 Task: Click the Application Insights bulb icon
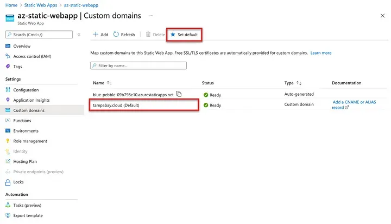pyautogui.click(x=8, y=100)
